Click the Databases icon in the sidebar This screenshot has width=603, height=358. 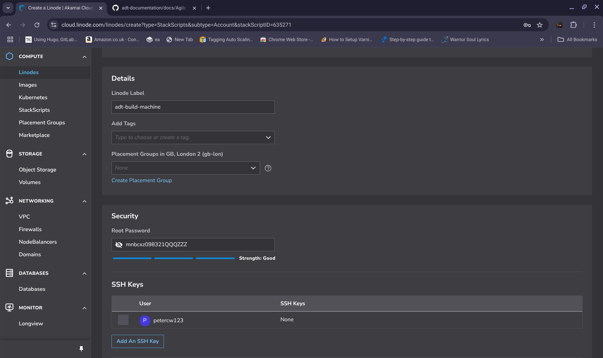click(9, 273)
